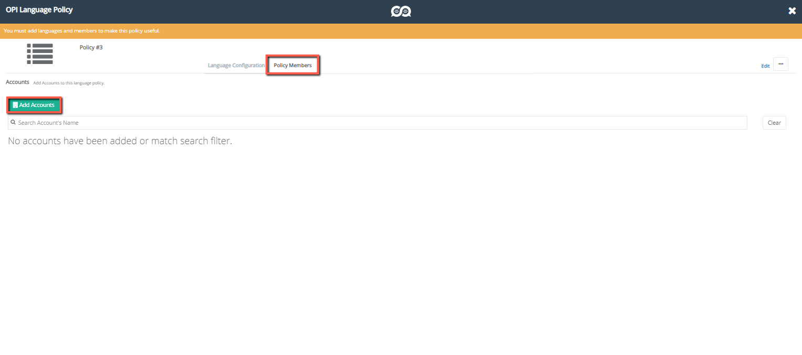Click the OPI Language Policy title

(x=39, y=10)
